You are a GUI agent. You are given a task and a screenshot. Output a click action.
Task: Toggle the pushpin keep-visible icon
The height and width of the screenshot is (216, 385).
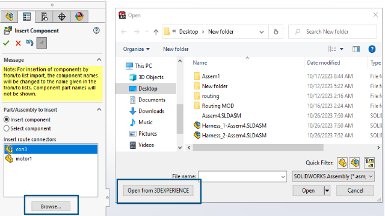(x=42, y=43)
